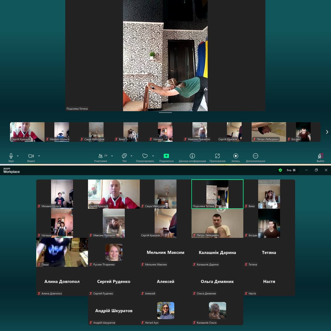
Task: Expand the participants options arrow
Action: click(x=112, y=156)
